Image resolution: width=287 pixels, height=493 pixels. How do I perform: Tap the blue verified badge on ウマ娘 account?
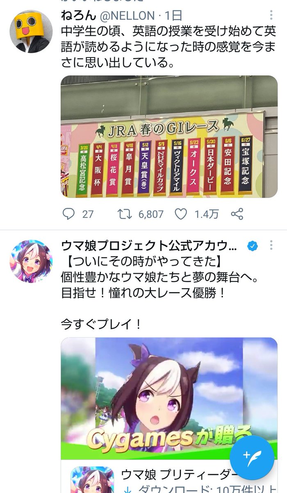[x=252, y=246]
